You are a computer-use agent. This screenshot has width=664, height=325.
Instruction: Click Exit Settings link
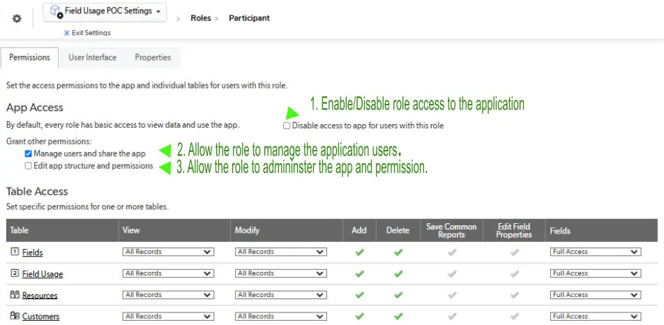pyautogui.click(x=91, y=33)
